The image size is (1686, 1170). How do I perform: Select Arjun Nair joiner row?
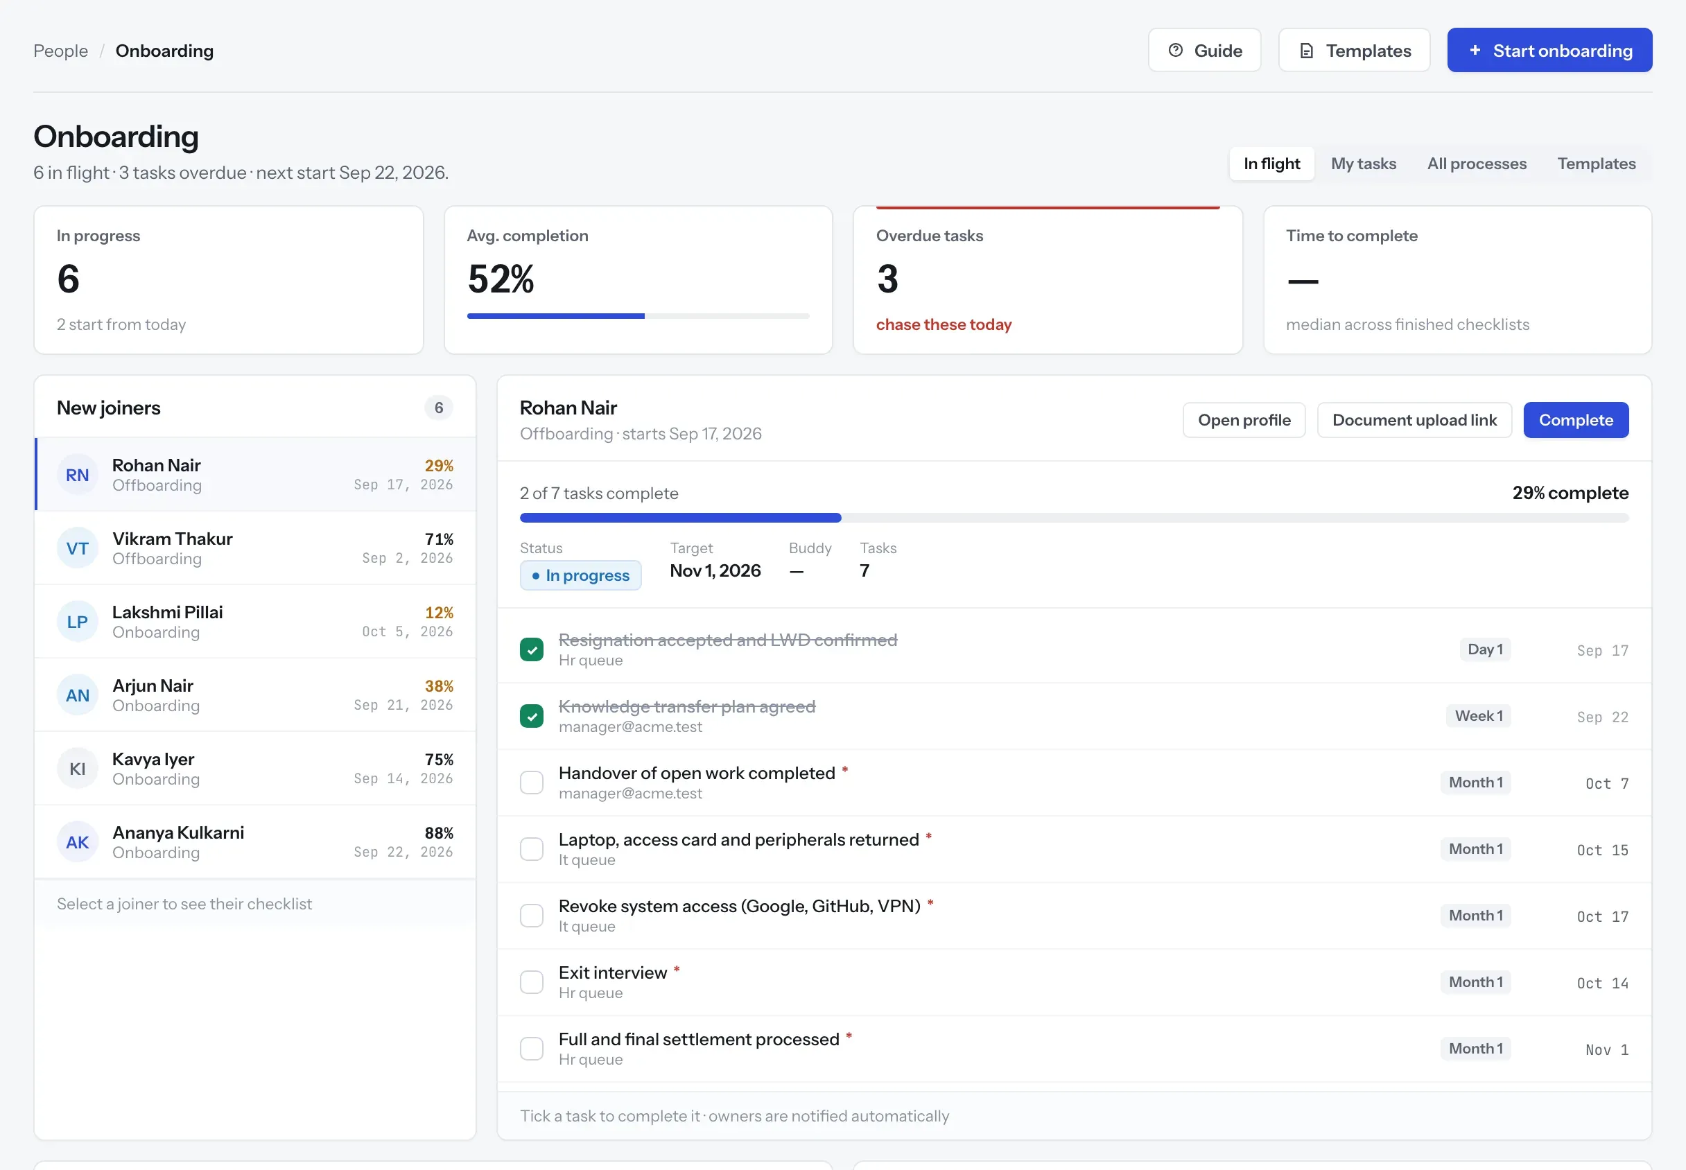pyautogui.click(x=255, y=695)
